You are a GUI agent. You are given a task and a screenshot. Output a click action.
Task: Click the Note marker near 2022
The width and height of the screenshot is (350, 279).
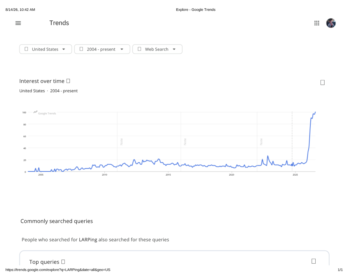(261, 142)
